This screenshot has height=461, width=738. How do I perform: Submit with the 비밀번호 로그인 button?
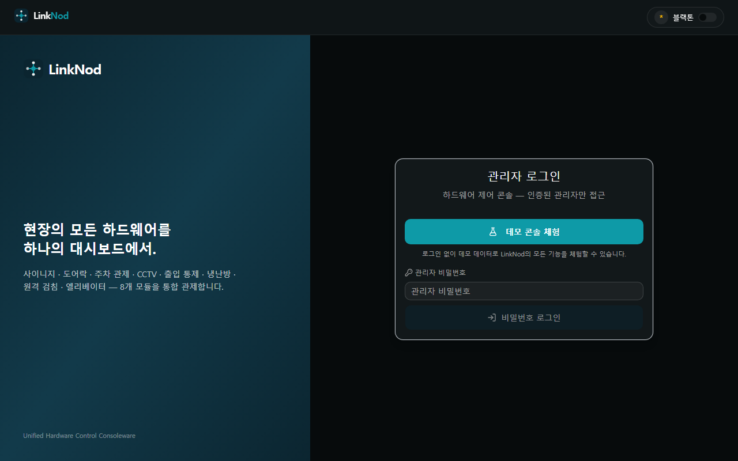(x=524, y=318)
